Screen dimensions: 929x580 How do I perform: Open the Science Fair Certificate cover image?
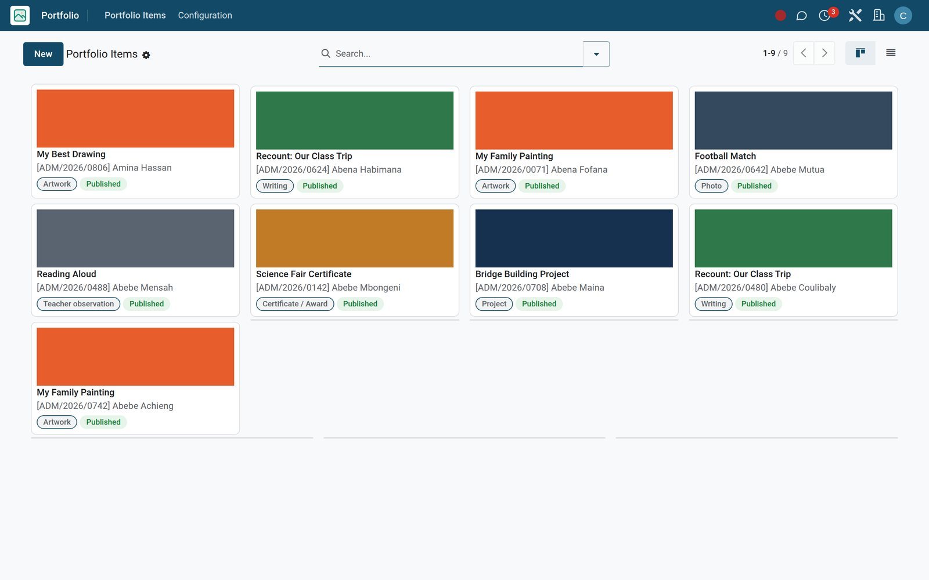(x=355, y=238)
